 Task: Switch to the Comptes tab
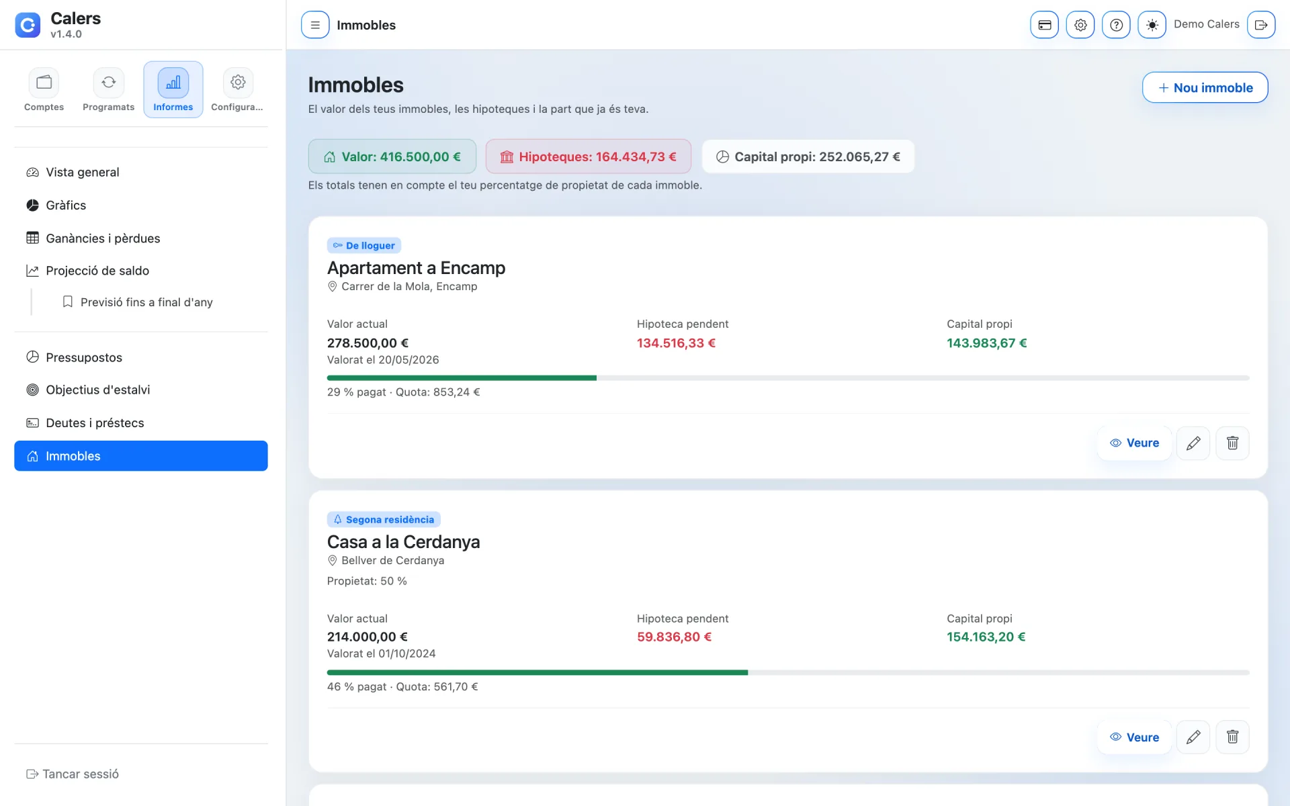pos(44,89)
